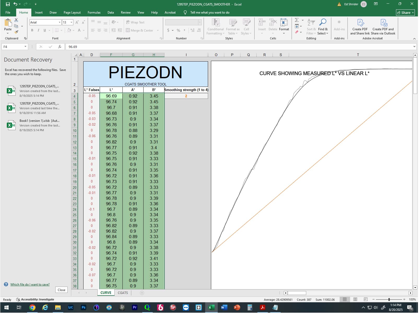The height and width of the screenshot is (314, 419).
Task: Click Increase Font Size icon
Action: pyautogui.click(x=77, y=22)
